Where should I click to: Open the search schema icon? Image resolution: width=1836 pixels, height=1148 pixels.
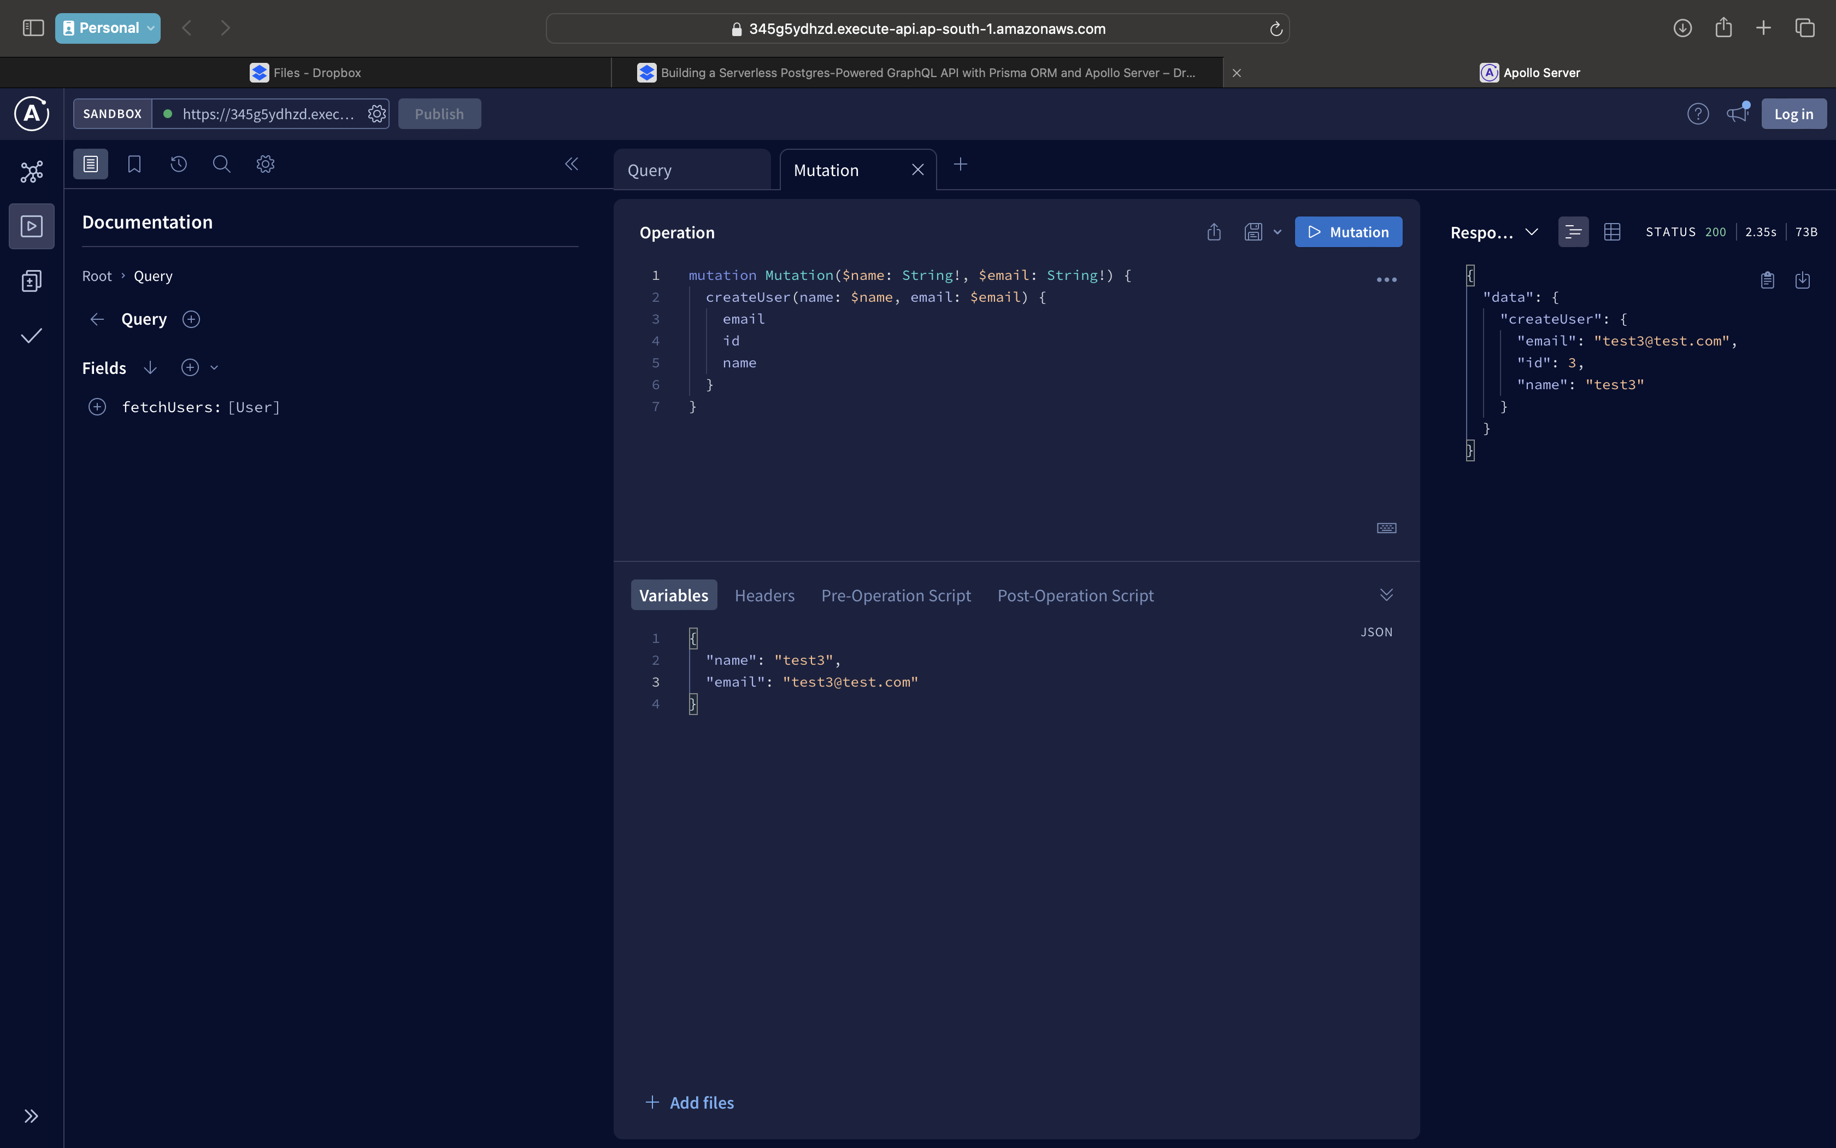pyautogui.click(x=221, y=164)
